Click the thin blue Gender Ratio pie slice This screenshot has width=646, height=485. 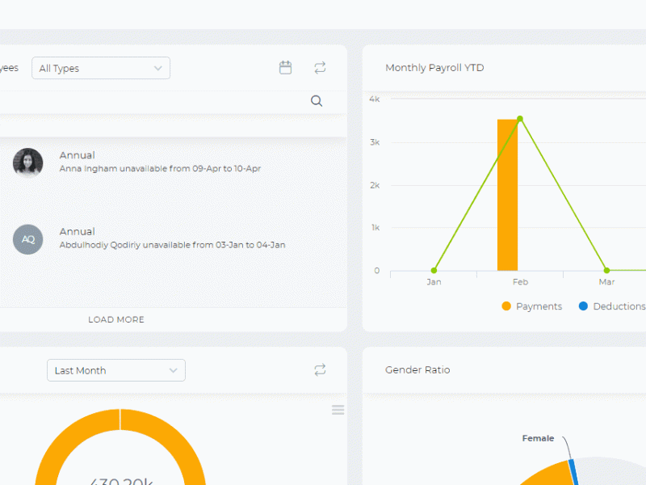[574, 472]
